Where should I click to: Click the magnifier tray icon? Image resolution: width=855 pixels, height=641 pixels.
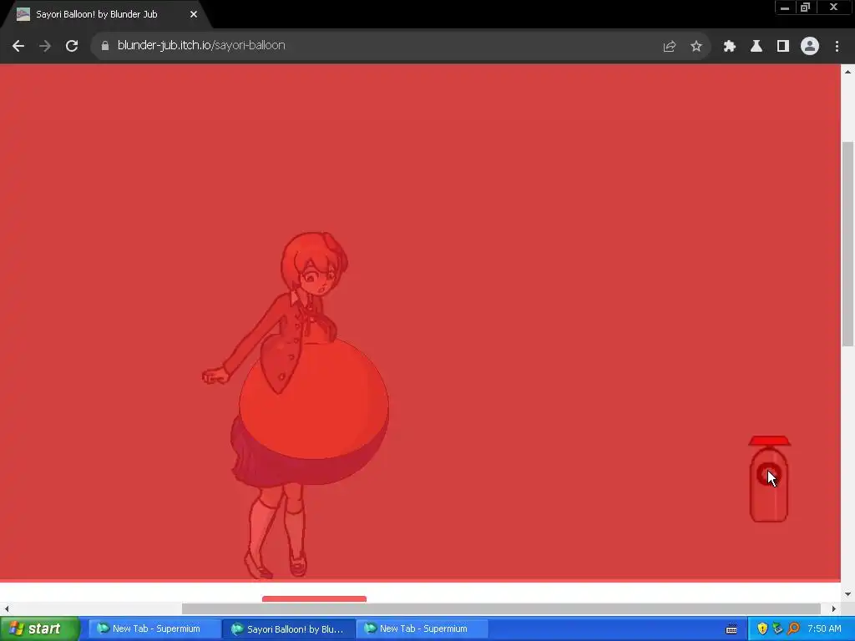[793, 628]
